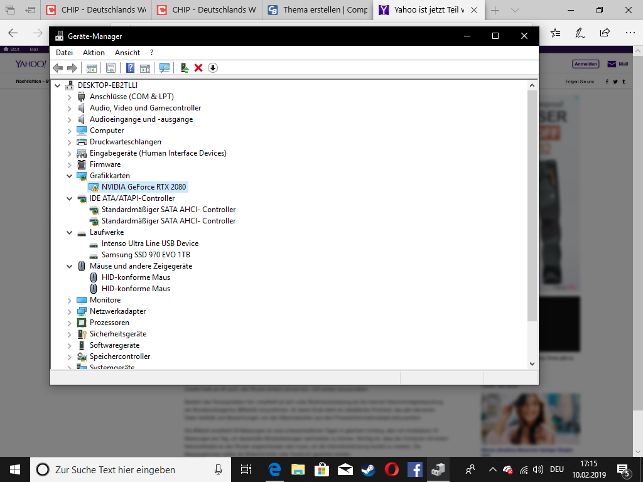The height and width of the screenshot is (482, 643).
Task: Open Edge favorites star icon
Action: (x=555, y=33)
